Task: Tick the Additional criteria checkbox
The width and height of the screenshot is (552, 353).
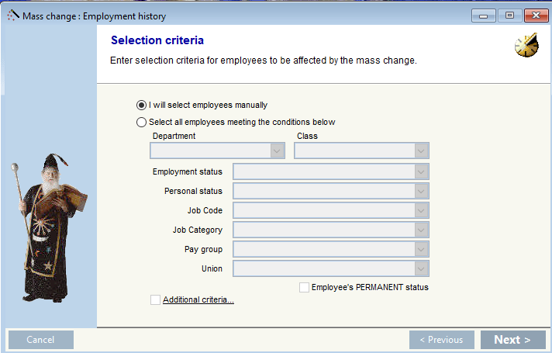Action: pos(156,300)
